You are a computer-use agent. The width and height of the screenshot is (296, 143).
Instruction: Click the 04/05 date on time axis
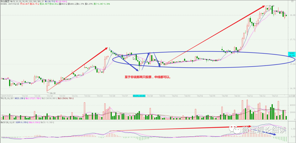(x=212, y=96)
